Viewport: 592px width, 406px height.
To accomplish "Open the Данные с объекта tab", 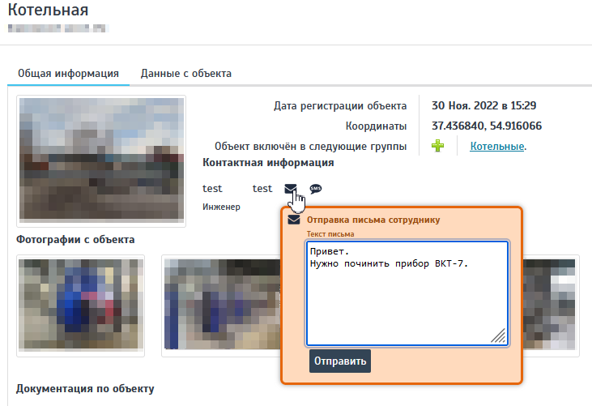I will click(186, 73).
